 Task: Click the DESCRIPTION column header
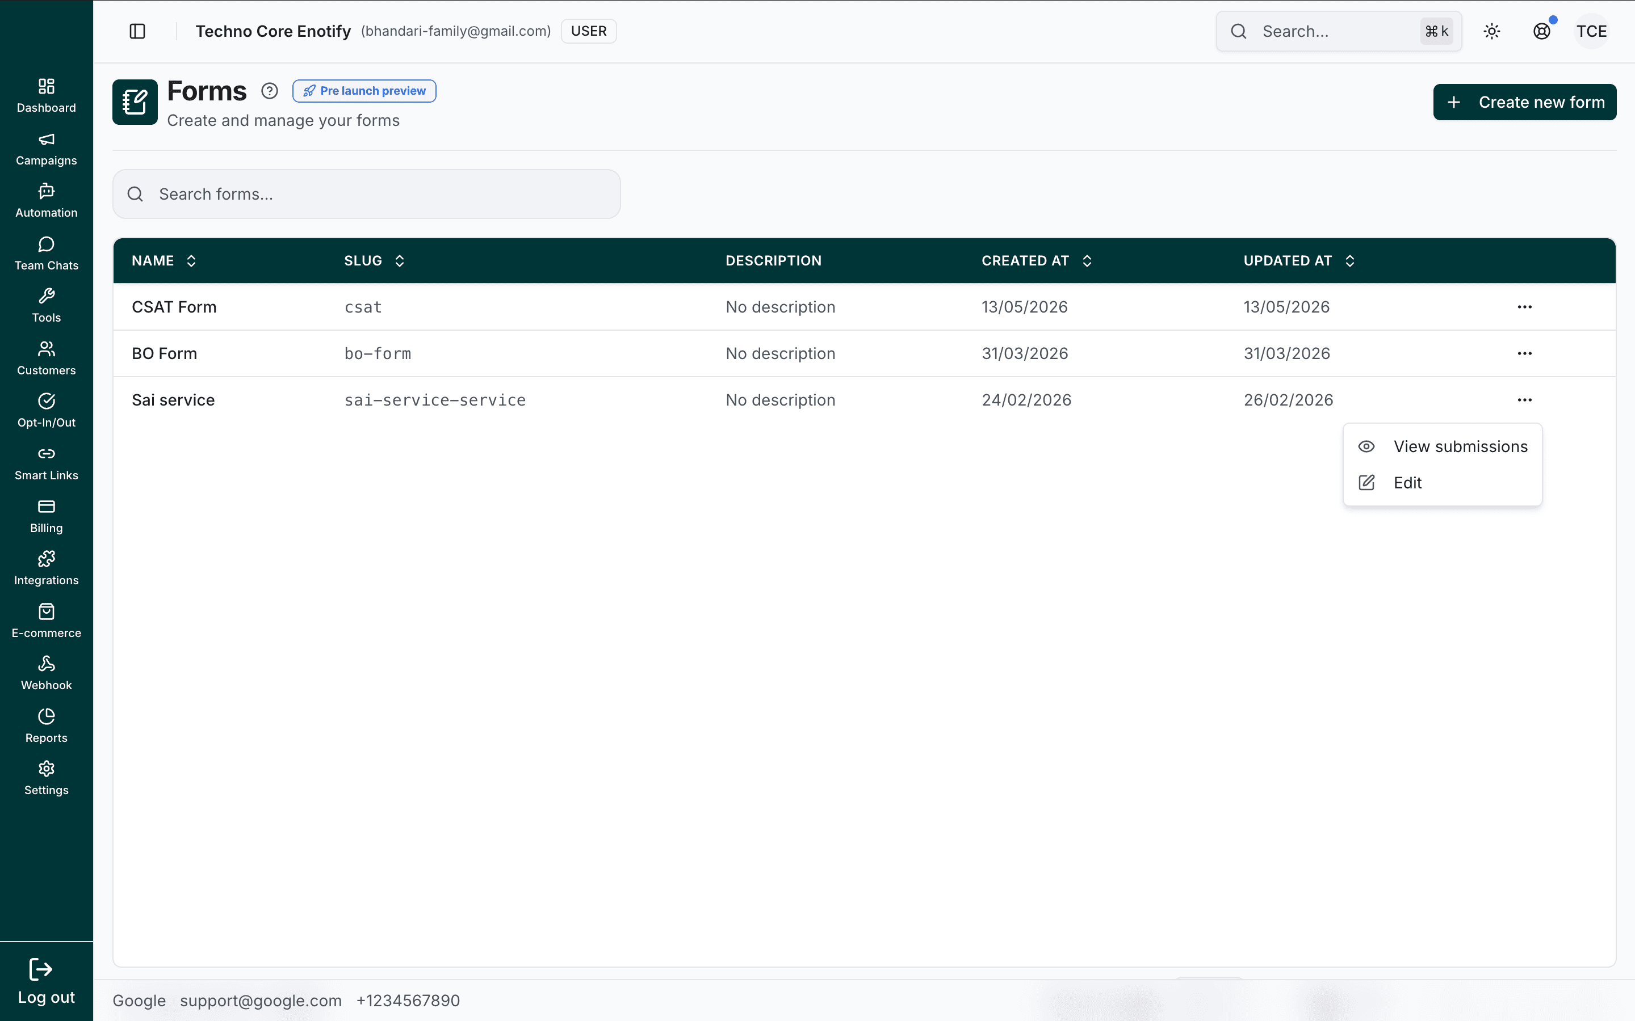(x=774, y=261)
